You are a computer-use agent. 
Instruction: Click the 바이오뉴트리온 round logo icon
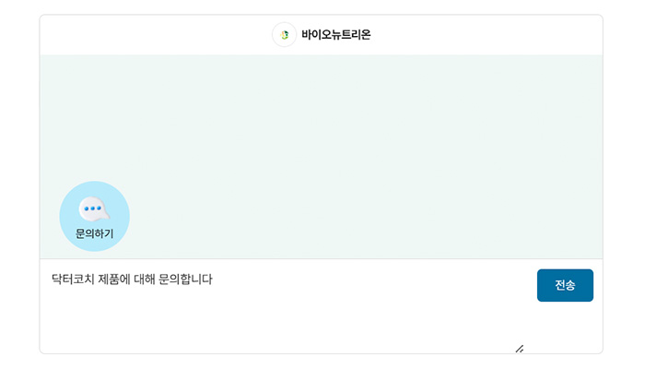[x=284, y=35]
